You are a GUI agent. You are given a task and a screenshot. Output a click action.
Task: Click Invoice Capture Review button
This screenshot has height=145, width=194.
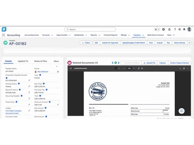180,63
